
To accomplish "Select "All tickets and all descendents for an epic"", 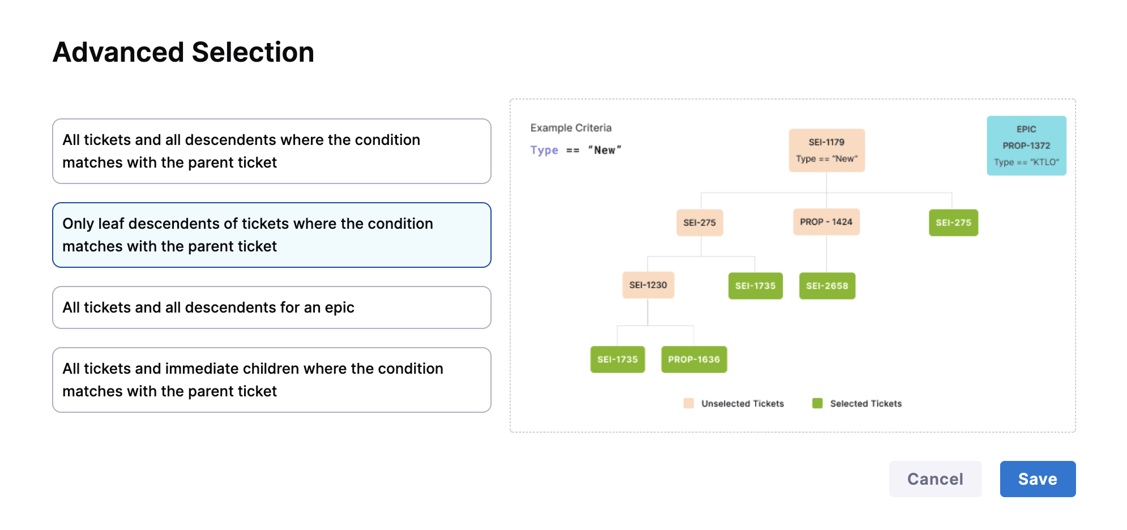I will pos(271,307).
